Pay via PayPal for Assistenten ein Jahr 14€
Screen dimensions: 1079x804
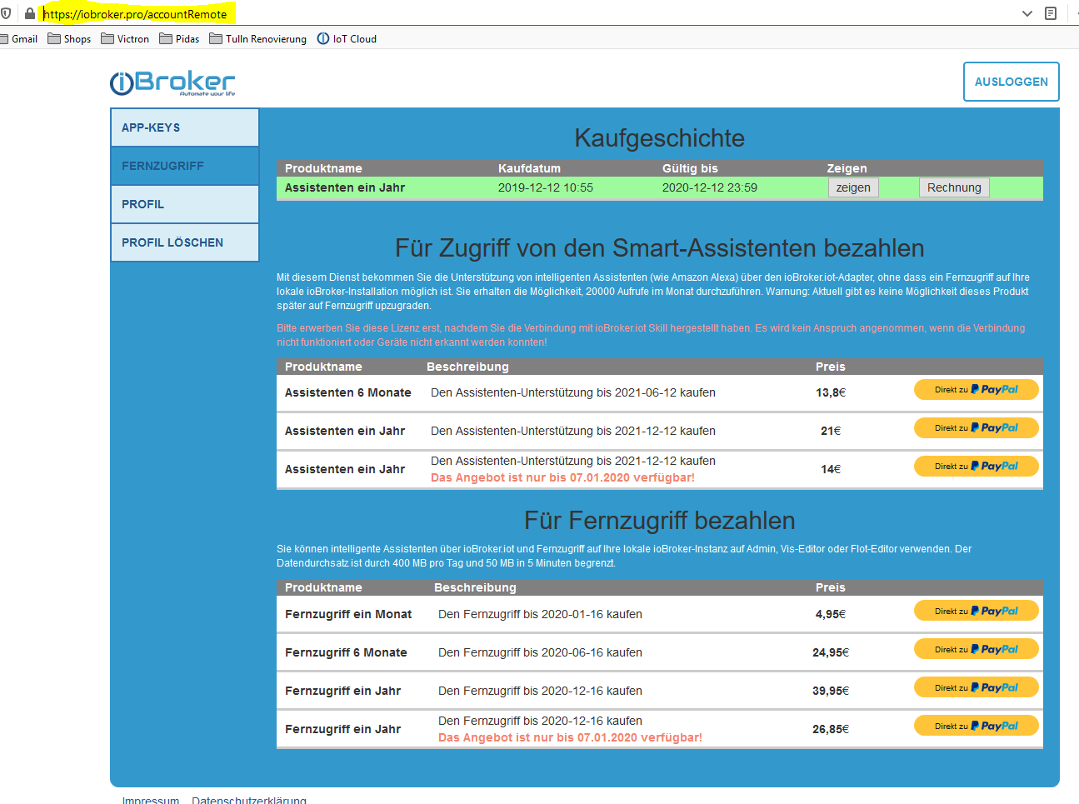click(x=977, y=467)
